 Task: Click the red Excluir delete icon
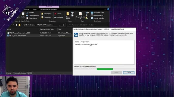tap(55, 14)
